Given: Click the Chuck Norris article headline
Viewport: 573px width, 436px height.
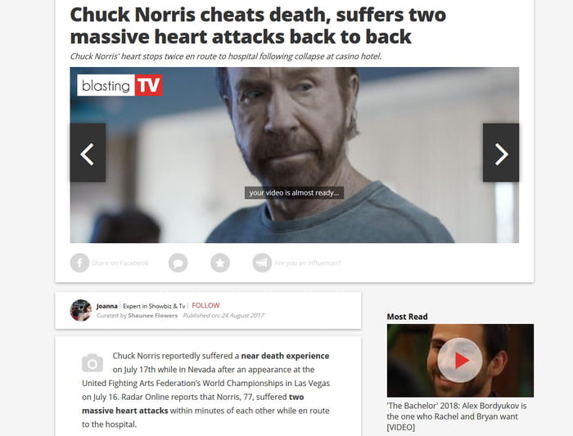Looking at the screenshot, I should (258, 25).
